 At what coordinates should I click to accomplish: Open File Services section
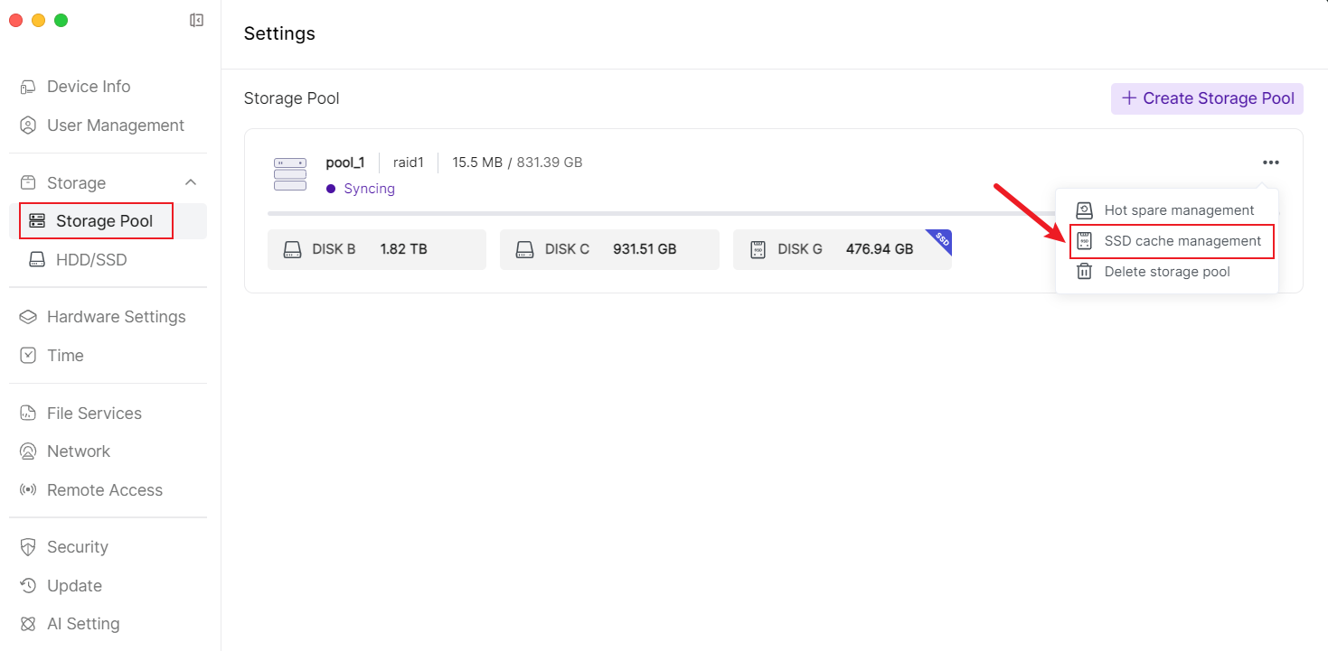point(94,414)
